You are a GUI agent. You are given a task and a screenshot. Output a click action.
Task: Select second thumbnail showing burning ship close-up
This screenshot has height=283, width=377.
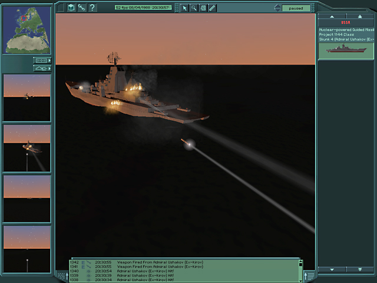point(27,148)
